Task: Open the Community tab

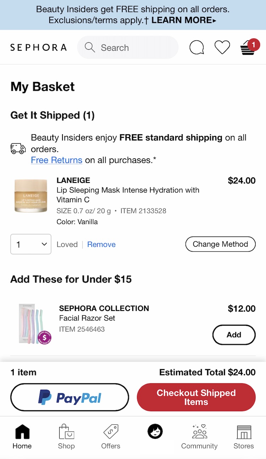Action: [x=199, y=437]
